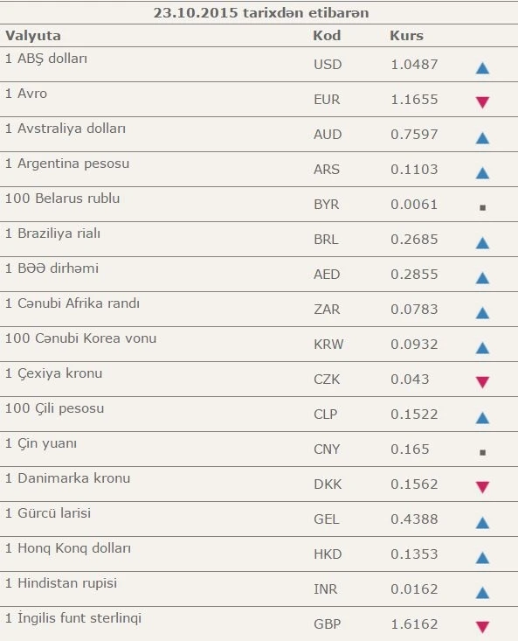
Task: Click the Kurs column header
Action: pos(406,36)
